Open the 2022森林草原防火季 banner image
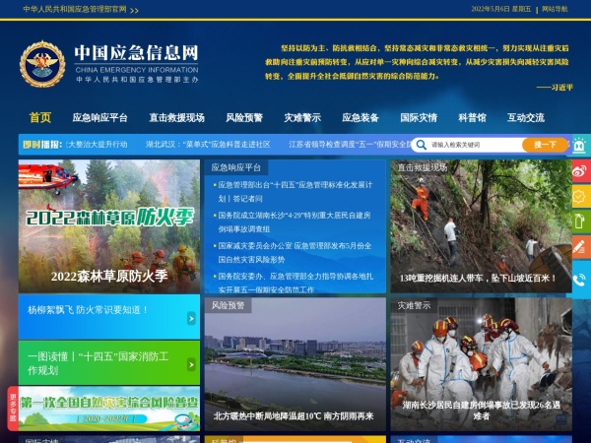The height and width of the screenshot is (443, 591). [x=109, y=226]
